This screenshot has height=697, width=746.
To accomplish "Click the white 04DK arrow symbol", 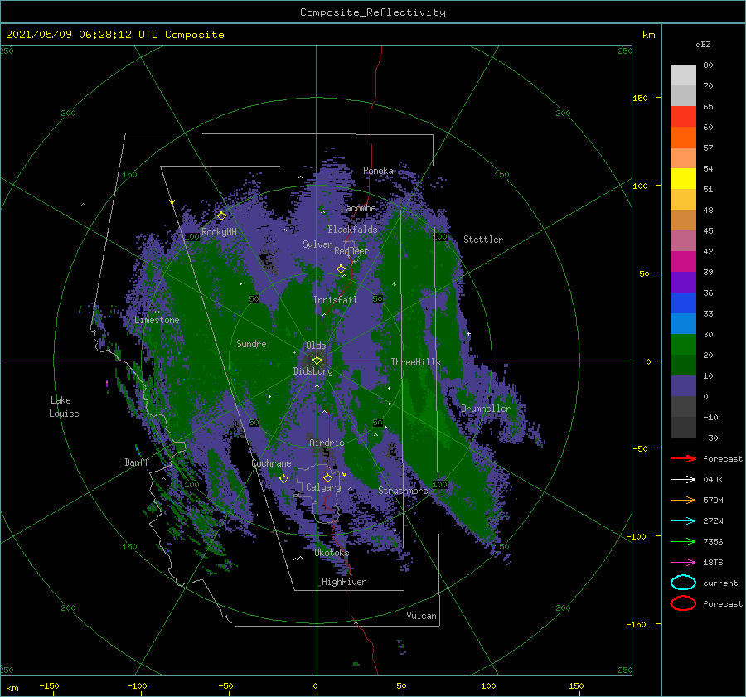I will tap(683, 480).
